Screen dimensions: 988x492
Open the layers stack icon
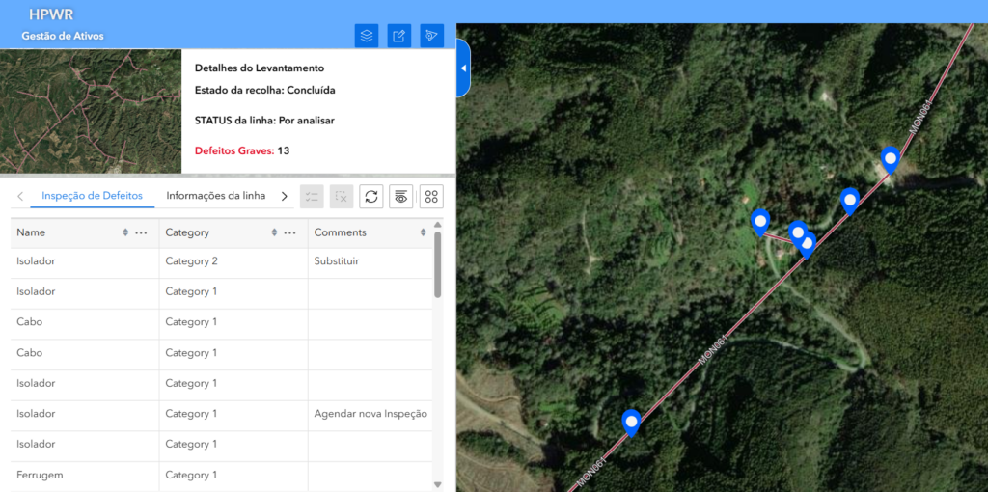point(366,36)
